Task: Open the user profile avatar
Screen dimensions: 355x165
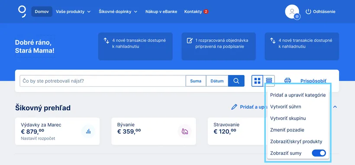Action: (x=292, y=12)
